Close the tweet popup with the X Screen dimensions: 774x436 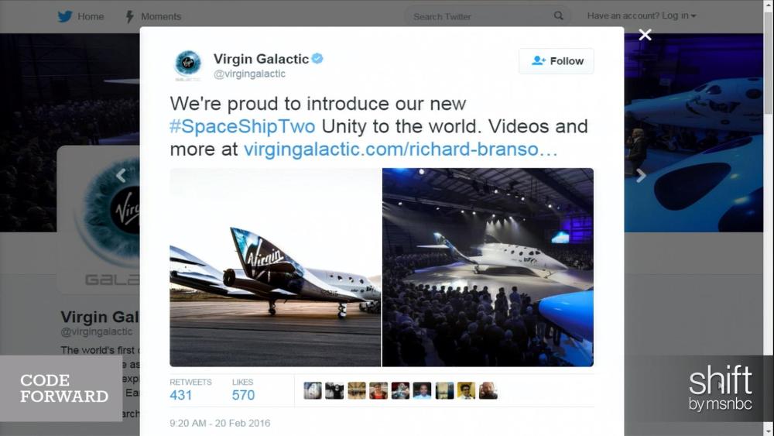[645, 35]
